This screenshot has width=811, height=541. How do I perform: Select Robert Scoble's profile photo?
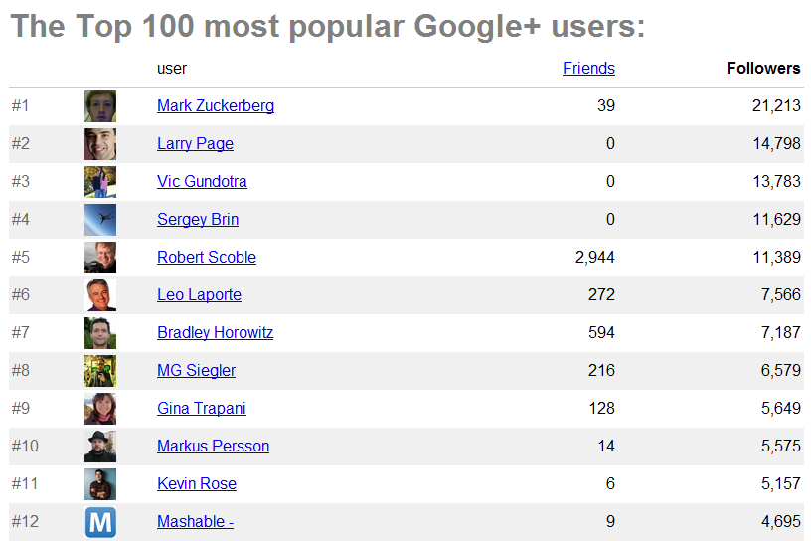100,258
